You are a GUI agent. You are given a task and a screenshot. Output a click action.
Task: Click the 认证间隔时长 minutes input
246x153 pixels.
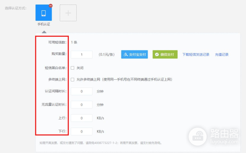pos(82,91)
